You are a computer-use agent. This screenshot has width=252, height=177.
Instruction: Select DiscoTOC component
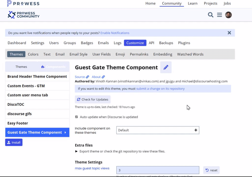37,104
